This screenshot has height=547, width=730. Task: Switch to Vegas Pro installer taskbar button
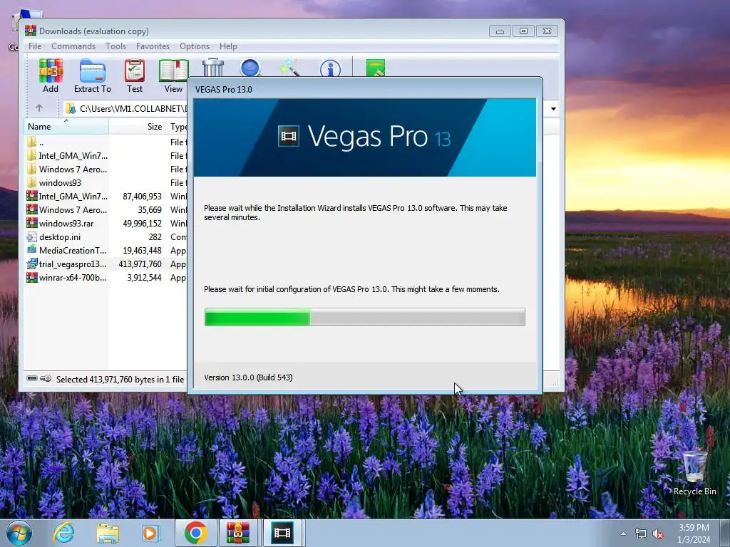282,533
